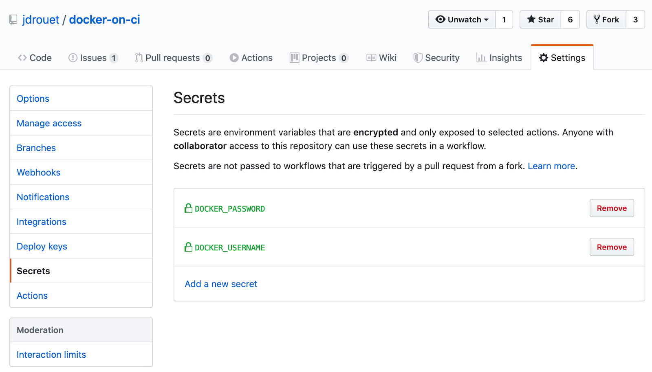
Task: Click the lock icon beside DOCKER_PASSWORD
Action: coord(188,208)
